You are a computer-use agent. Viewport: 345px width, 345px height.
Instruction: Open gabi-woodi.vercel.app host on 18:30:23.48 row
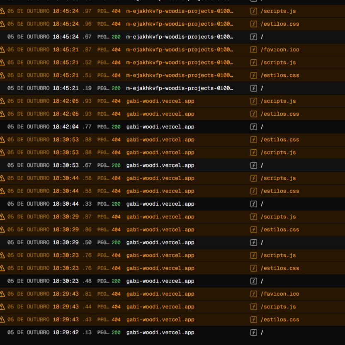click(x=160, y=281)
